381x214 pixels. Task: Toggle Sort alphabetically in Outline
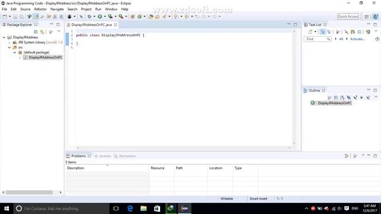point(342,97)
